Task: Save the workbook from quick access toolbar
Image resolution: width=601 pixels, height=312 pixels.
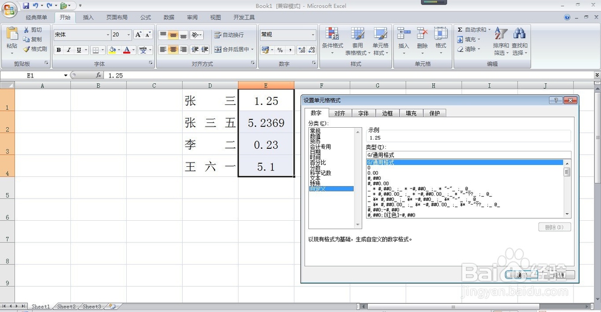Action: [x=26, y=6]
